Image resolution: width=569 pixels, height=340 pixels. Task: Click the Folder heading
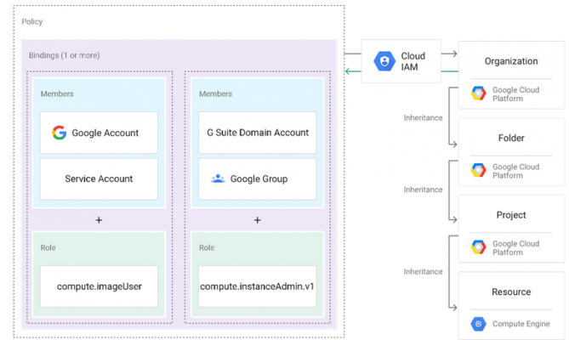click(x=511, y=138)
